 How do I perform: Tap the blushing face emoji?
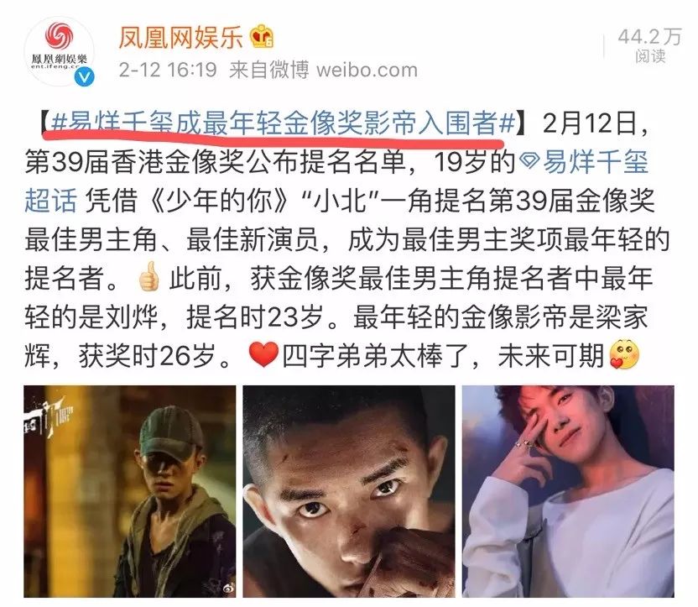click(624, 355)
